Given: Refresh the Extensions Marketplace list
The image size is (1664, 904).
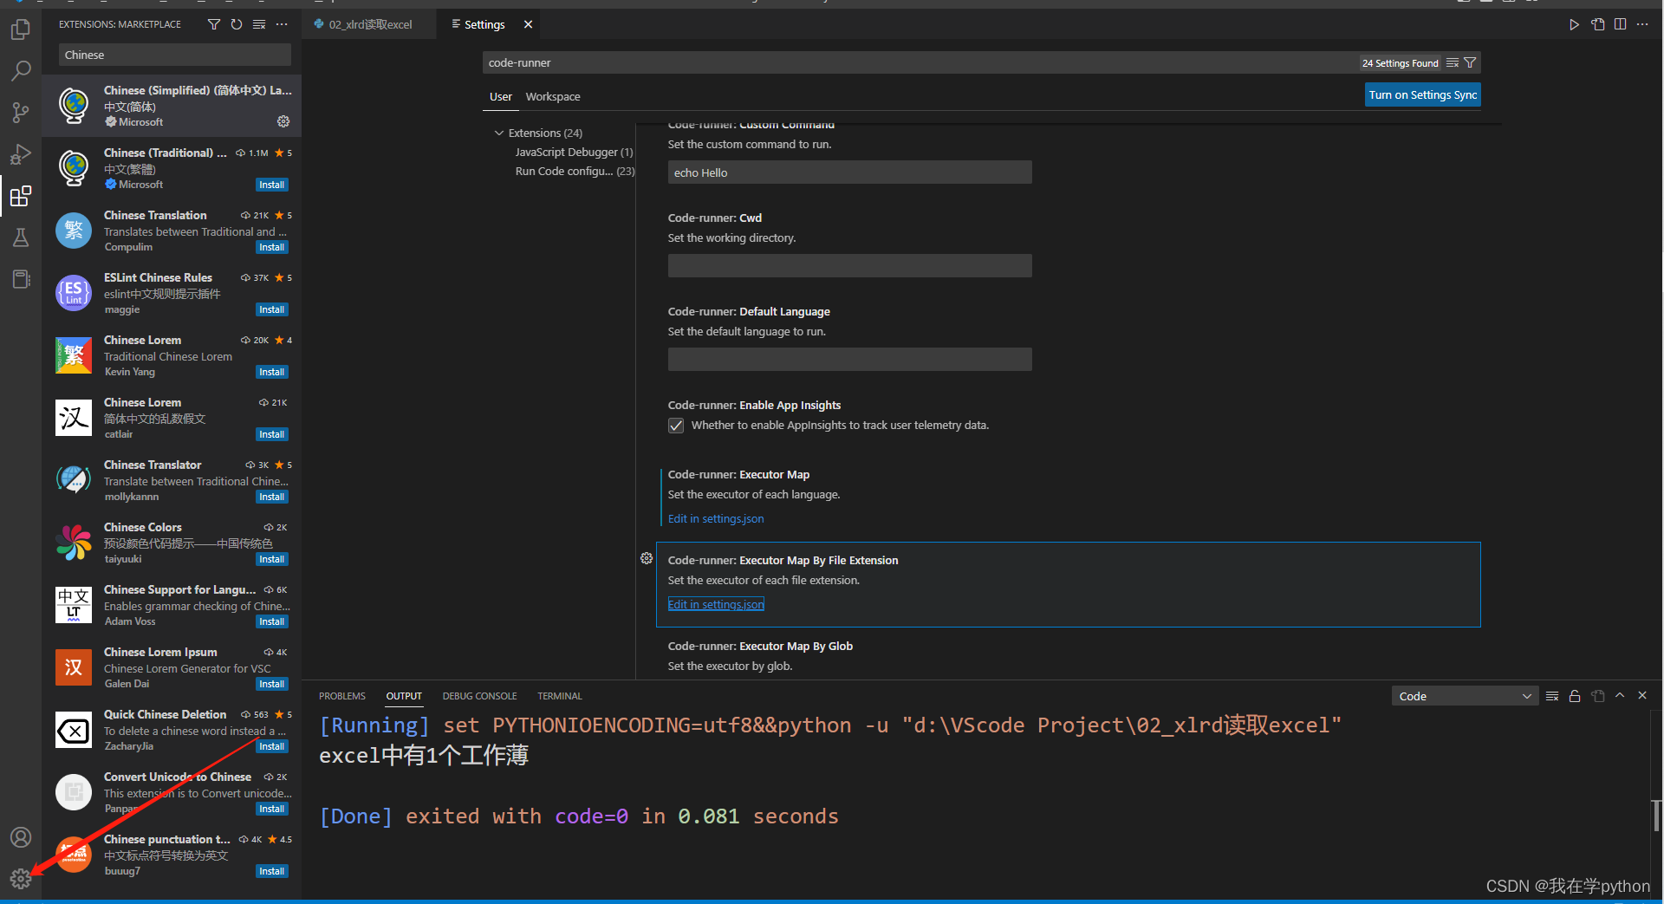Looking at the screenshot, I should point(236,24).
